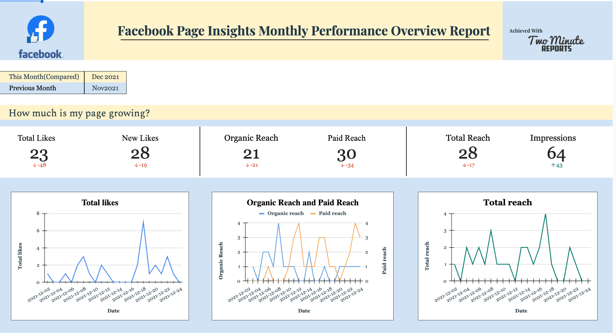The width and height of the screenshot is (616, 336).
Task: Open the Dec 2021 month selector
Action: [105, 77]
